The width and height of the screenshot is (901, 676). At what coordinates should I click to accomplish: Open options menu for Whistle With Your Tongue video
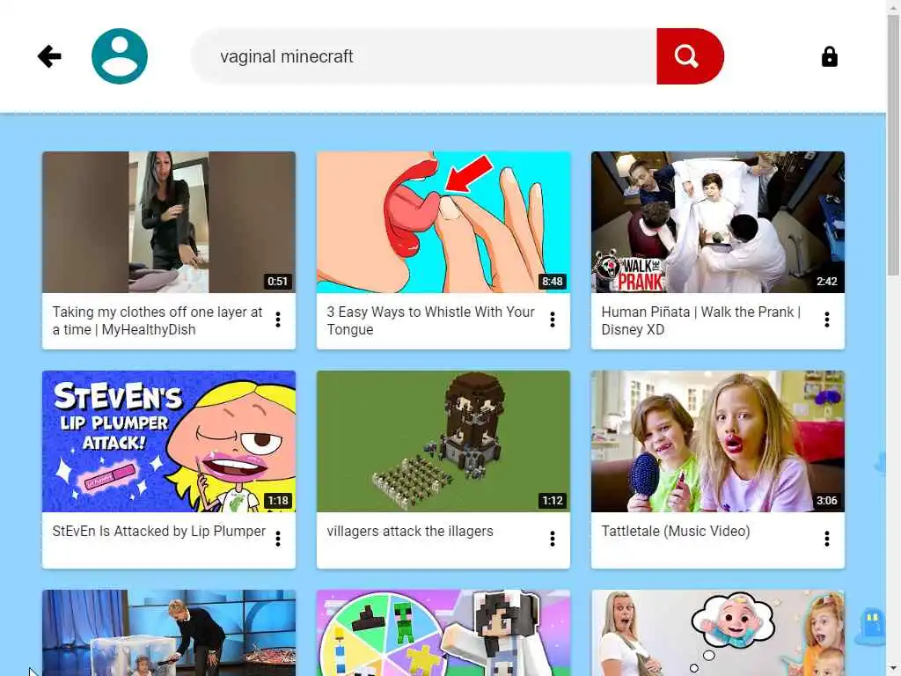point(553,320)
